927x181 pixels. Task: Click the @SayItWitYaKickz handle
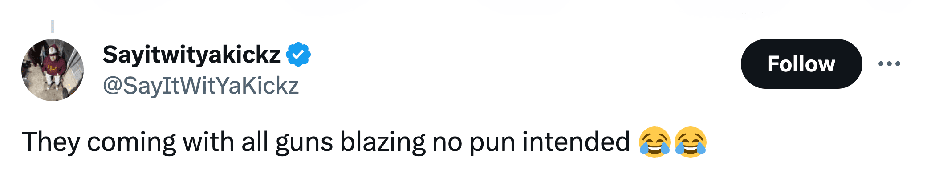pyautogui.click(x=201, y=86)
